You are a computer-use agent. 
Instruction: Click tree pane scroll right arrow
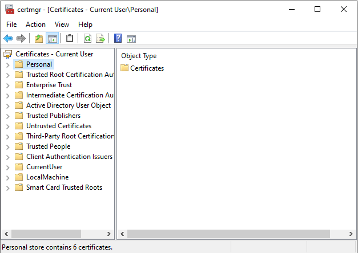pos(109,234)
